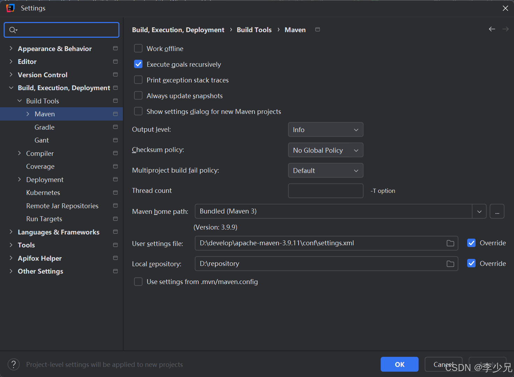Enable Work offline checkbox

click(x=138, y=48)
